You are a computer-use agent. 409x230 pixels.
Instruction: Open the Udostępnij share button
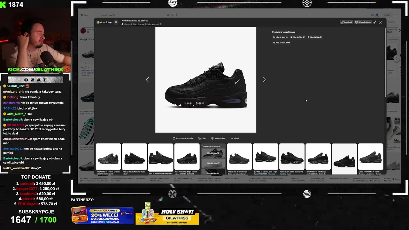click(x=346, y=22)
